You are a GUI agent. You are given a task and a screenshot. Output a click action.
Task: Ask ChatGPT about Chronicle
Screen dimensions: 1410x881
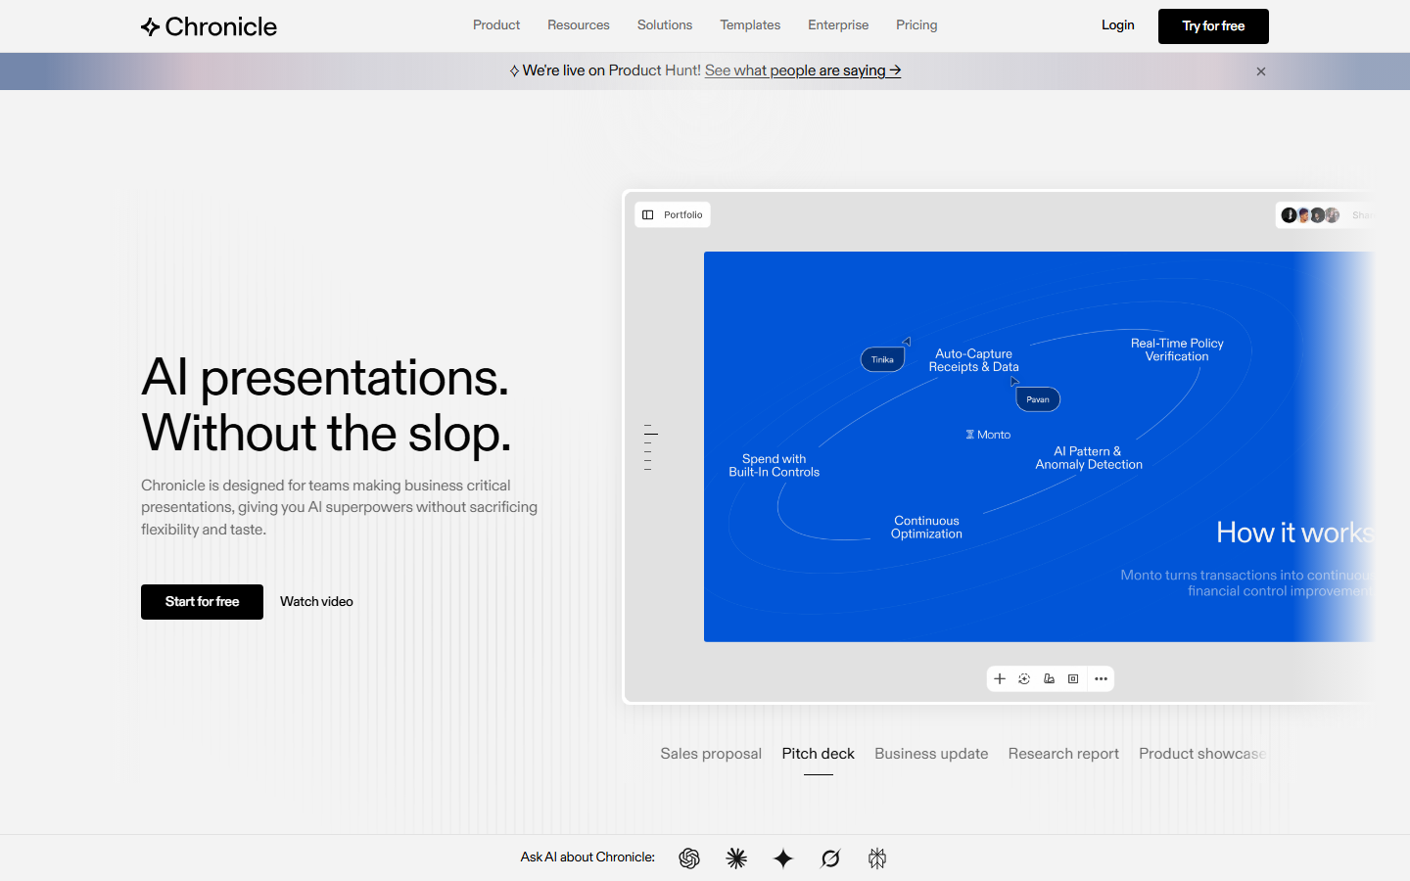point(689,858)
